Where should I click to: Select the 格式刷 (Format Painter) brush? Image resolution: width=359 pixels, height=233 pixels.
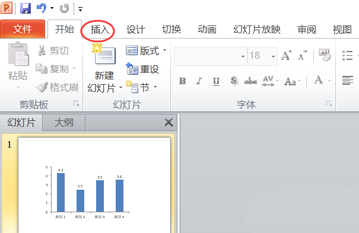point(57,87)
